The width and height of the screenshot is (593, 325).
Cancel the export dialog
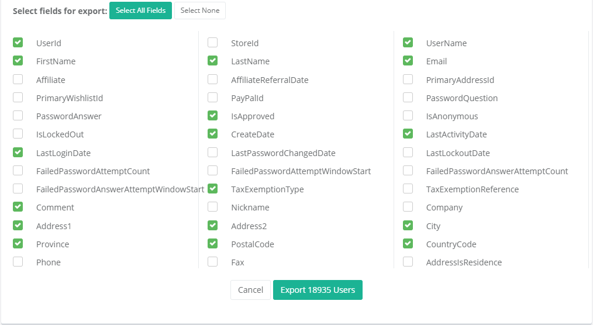pyautogui.click(x=250, y=290)
